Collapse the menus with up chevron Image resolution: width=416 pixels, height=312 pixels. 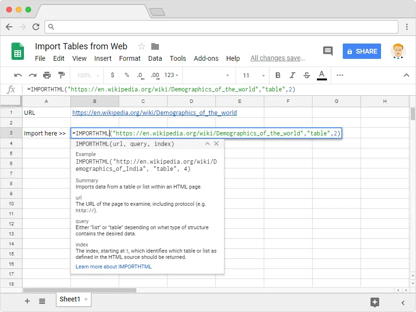click(x=406, y=75)
